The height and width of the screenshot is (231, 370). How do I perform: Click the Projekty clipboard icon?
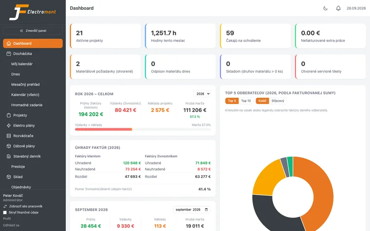pos(9,115)
